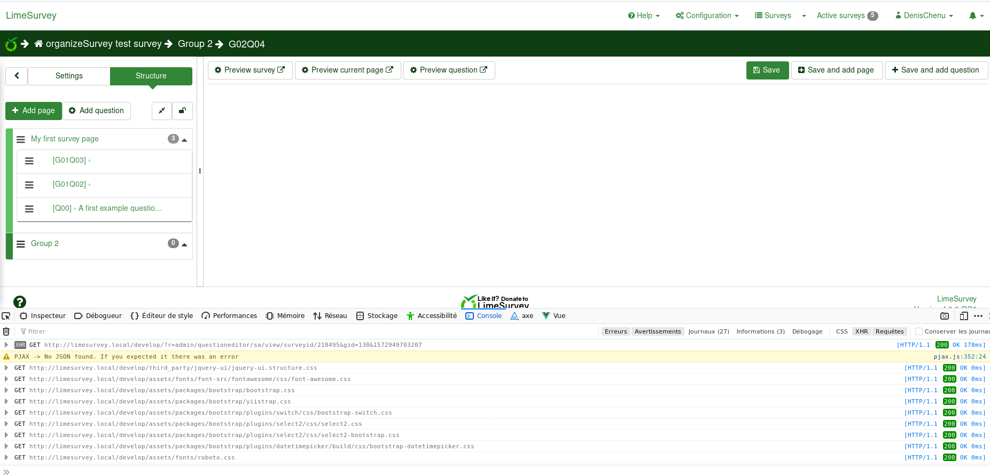
Task: Click the devtools element picker icon
Action: click(x=6, y=316)
